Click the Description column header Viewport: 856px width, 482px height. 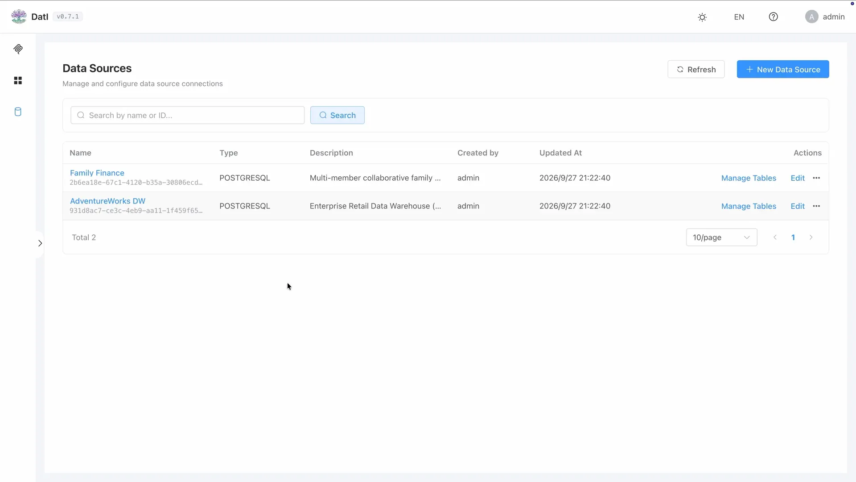coord(331,153)
